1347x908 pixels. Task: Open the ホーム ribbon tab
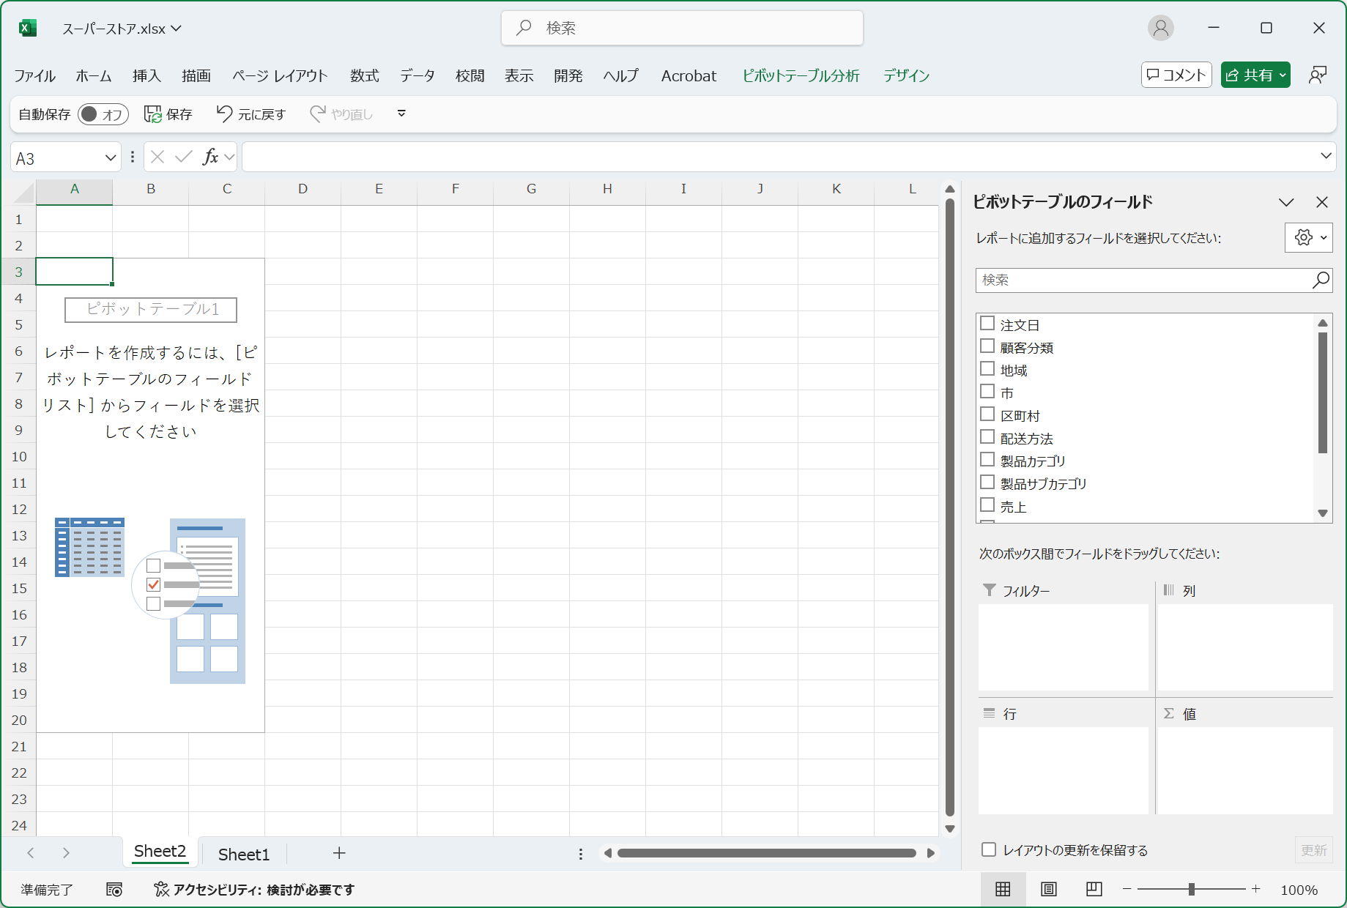(x=94, y=75)
